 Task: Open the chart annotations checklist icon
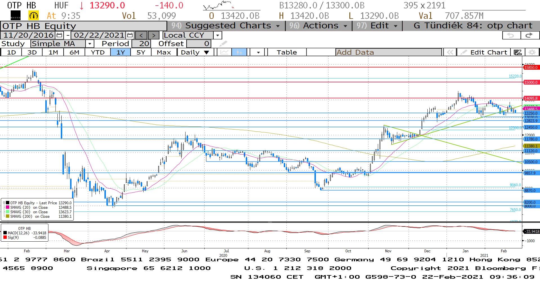point(517,52)
